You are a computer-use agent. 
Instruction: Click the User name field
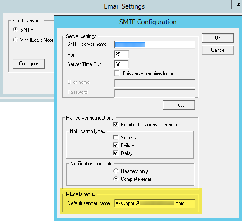[154, 83]
